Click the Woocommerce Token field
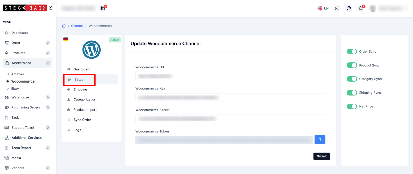The width and height of the screenshot is (413, 174). [x=224, y=140]
